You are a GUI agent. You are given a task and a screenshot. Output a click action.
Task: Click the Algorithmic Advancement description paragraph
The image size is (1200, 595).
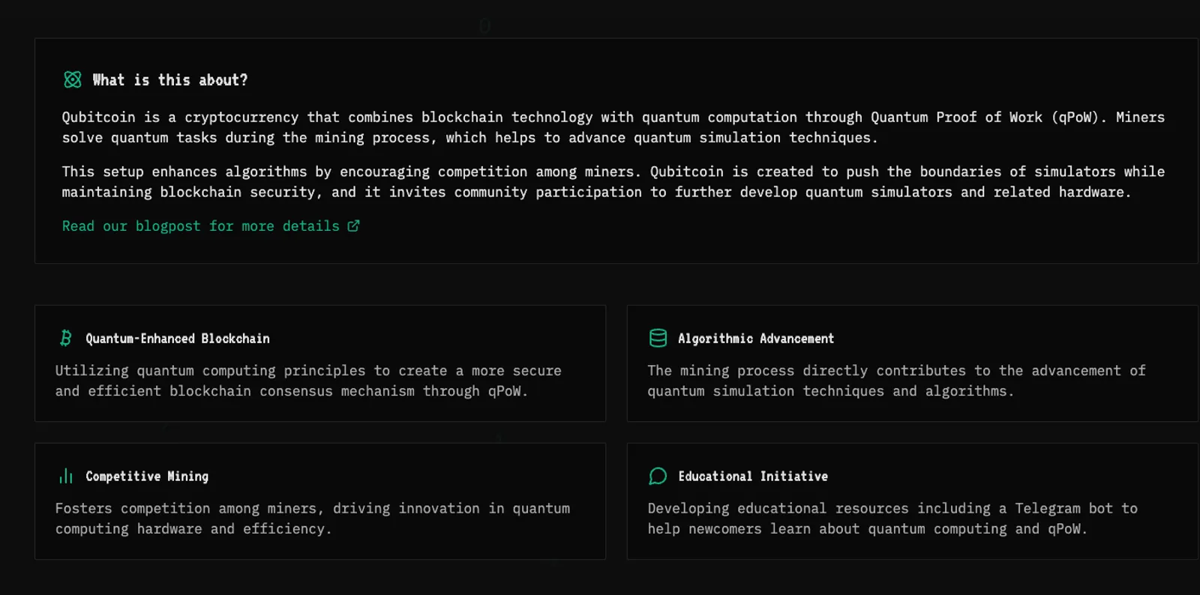click(897, 381)
